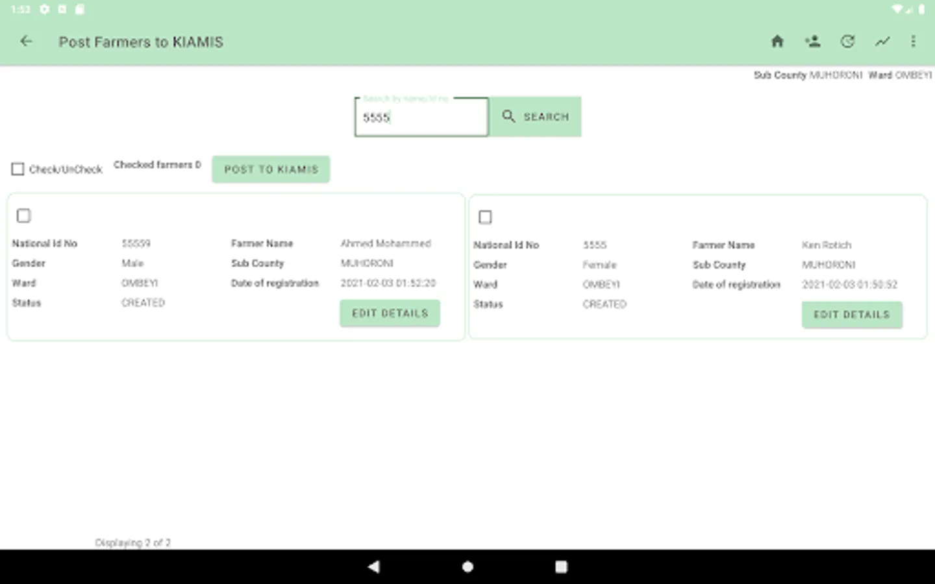
Task: Click the settings gear in status bar
Action: coord(44,9)
